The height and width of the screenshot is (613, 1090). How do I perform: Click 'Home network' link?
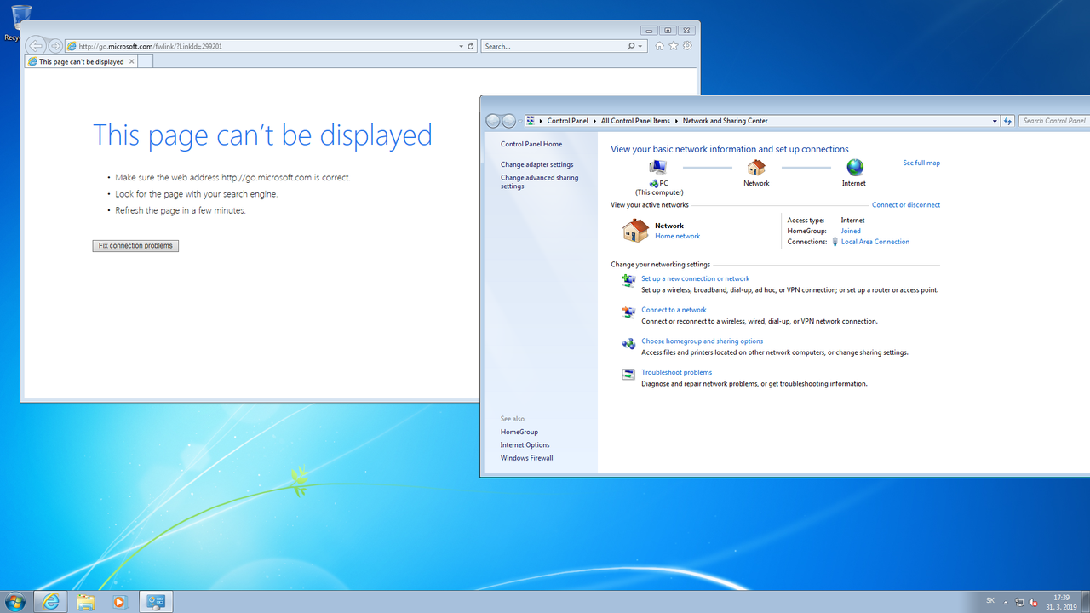[x=677, y=236]
